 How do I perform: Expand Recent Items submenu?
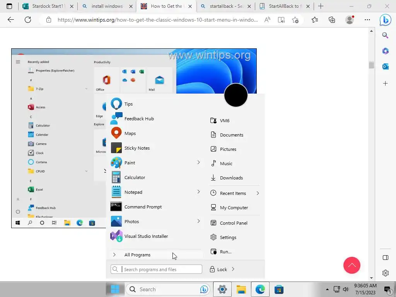[235, 193]
